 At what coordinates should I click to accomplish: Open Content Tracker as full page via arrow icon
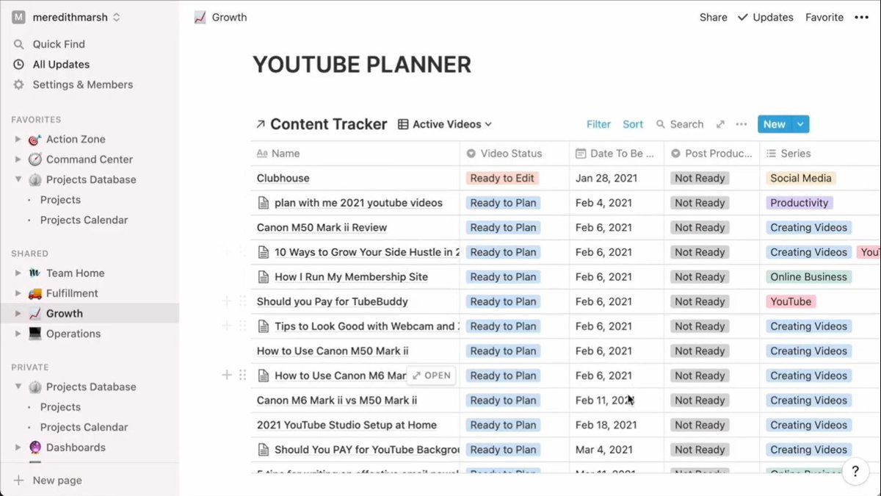261,124
